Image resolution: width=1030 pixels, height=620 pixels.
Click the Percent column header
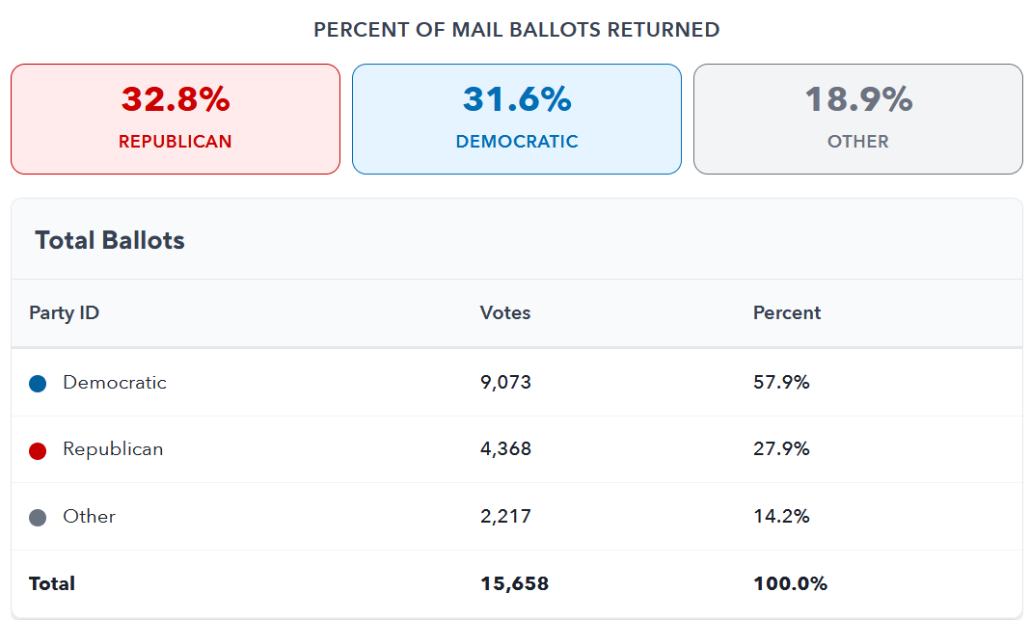click(x=787, y=312)
